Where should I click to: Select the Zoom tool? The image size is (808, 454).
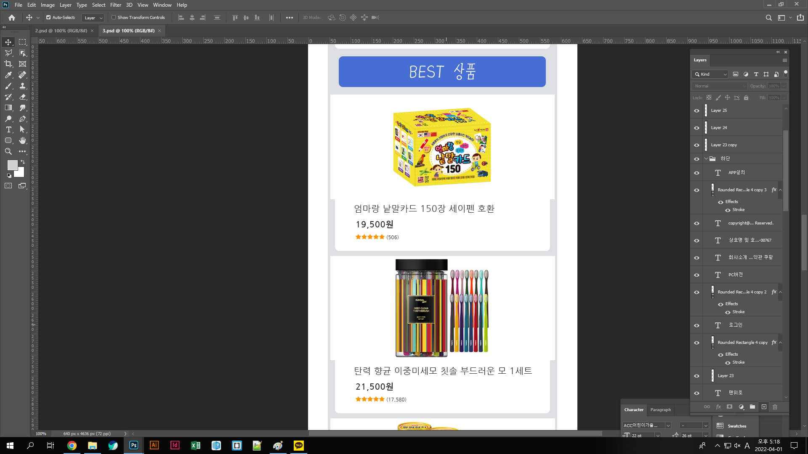point(8,151)
